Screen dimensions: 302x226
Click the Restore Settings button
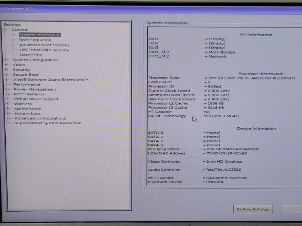[x=253, y=209]
